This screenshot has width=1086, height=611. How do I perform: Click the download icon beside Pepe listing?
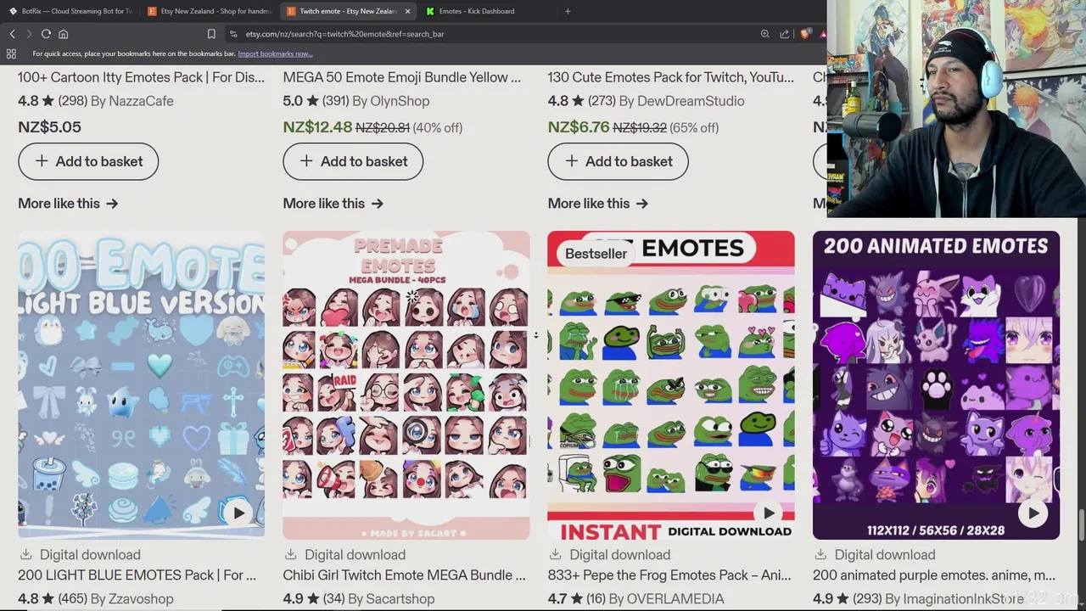(x=555, y=554)
